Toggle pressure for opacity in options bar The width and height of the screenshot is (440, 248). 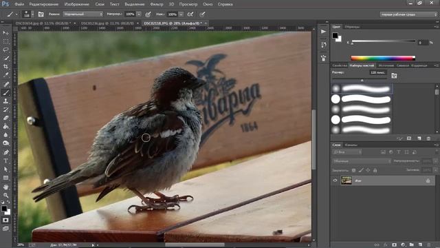148,14
